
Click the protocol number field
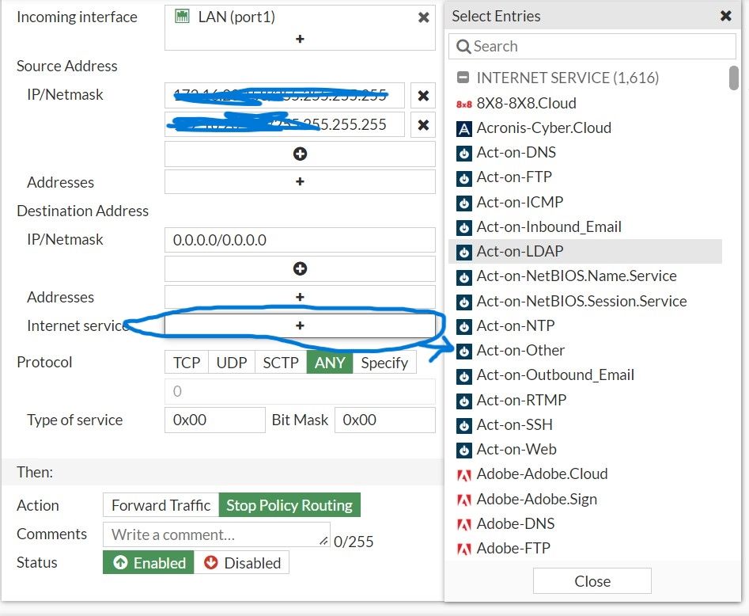(300, 391)
